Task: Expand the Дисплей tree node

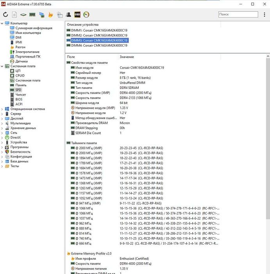Action: coord(2,119)
